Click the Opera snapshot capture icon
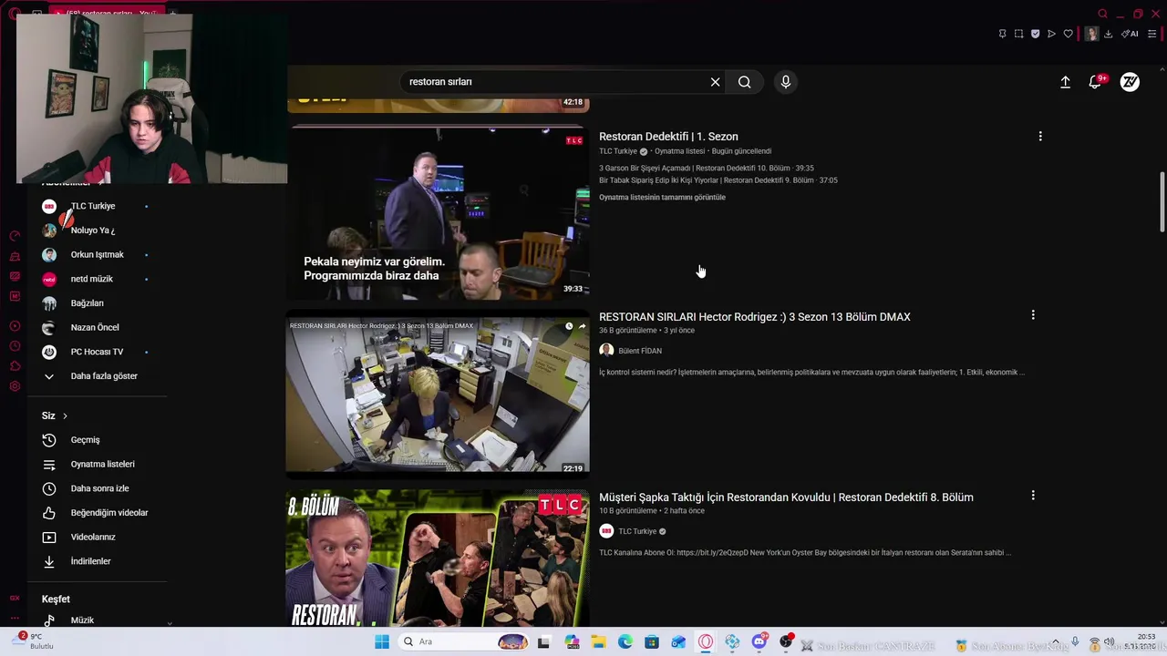 pyautogui.click(x=1018, y=34)
